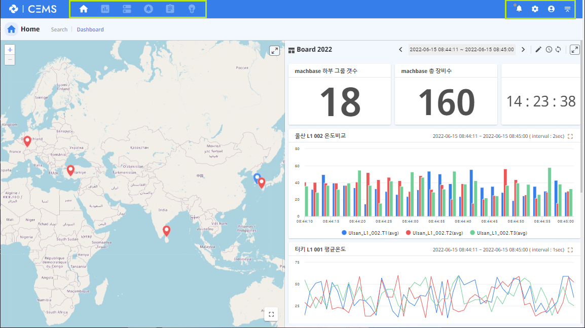Go to previous time range arrow
The image size is (585, 328).
(400, 49)
